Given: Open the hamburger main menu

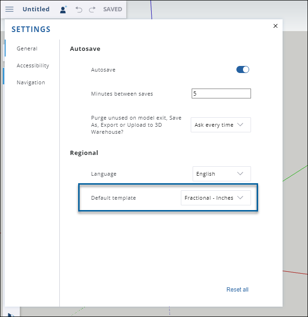Looking at the screenshot, I should pos(9,9).
